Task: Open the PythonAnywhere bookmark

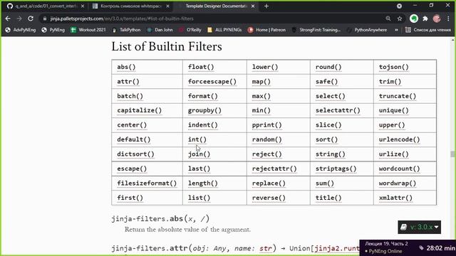Action: pos(367,30)
